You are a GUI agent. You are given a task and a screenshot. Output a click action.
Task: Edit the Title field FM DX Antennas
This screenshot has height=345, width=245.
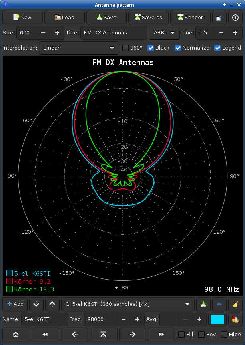point(114,33)
